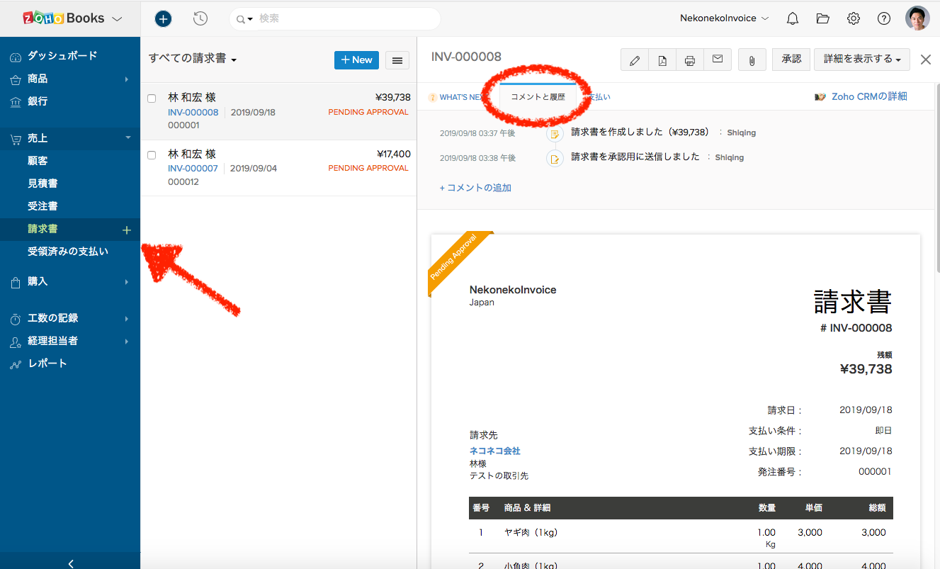Image resolution: width=940 pixels, height=569 pixels.
Task: Click the ¥17,400 invoice amount
Action: click(392, 154)
